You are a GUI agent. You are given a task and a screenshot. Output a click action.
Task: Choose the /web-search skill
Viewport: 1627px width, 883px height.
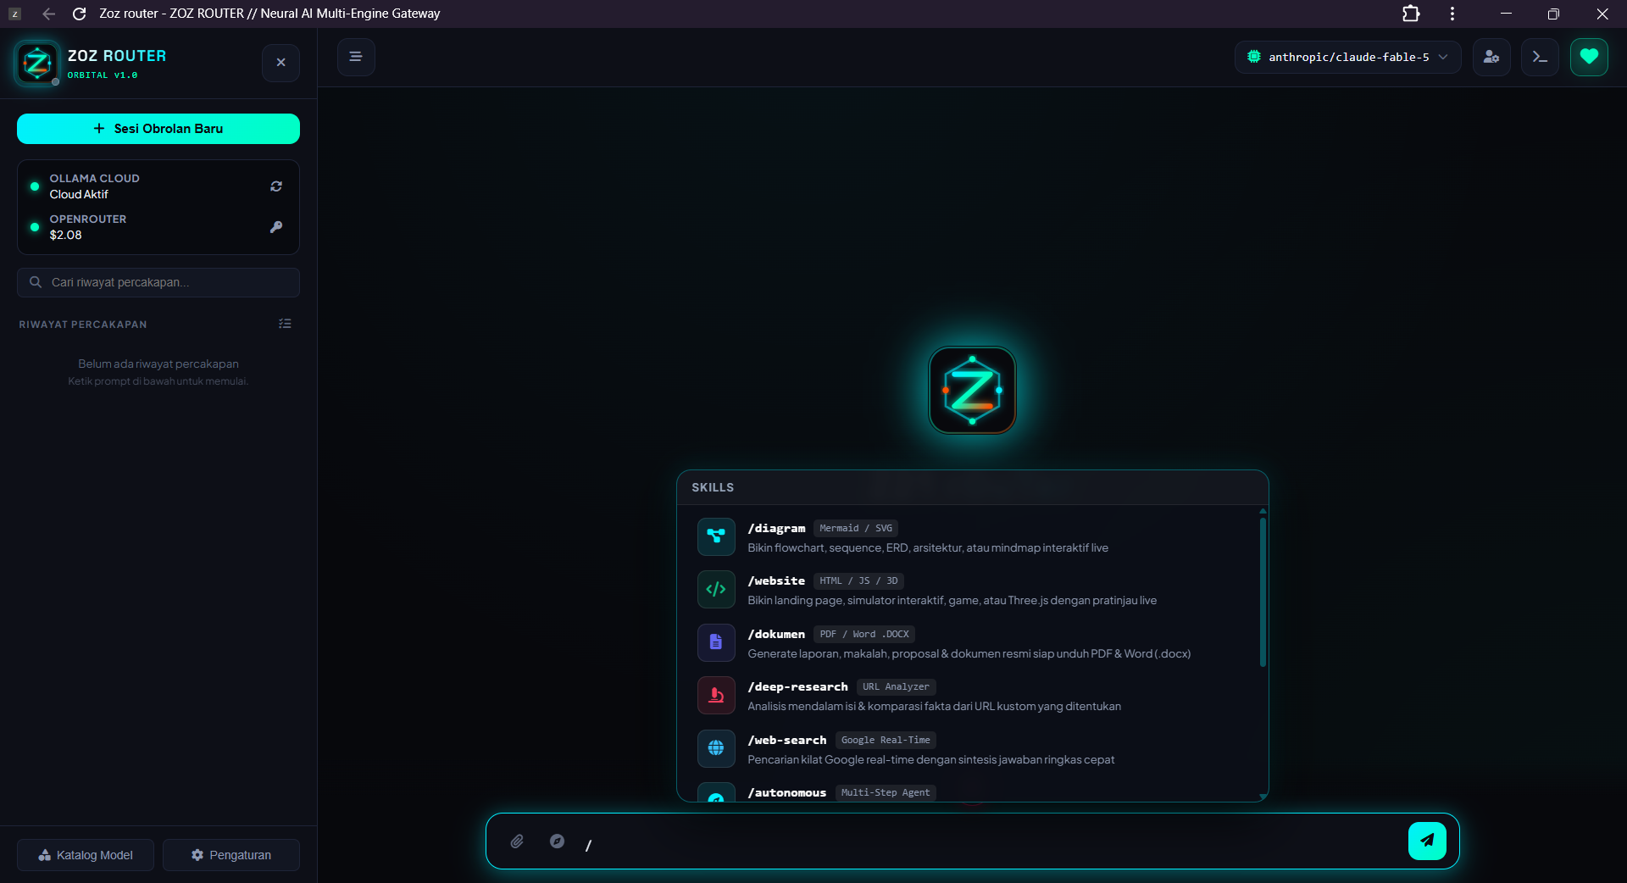[x=970, y=749]
